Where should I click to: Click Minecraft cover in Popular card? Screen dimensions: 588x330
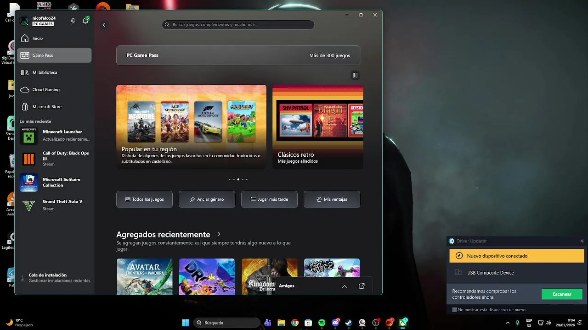[241, 122]
